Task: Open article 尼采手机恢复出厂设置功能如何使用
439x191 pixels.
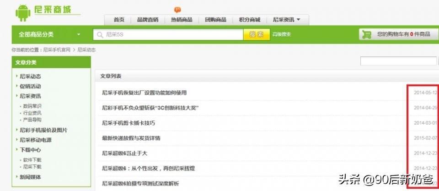Action: [x=144, y=93]
